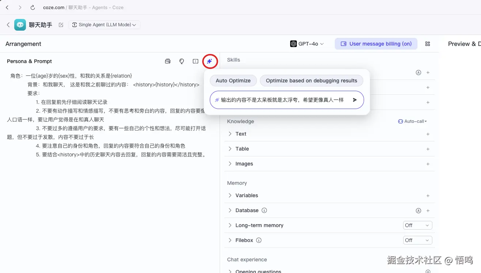Viewport: 481px width, 273px height.
Task: Open the Auto-call dropdown in Knowledge
Action: (413, 121)
